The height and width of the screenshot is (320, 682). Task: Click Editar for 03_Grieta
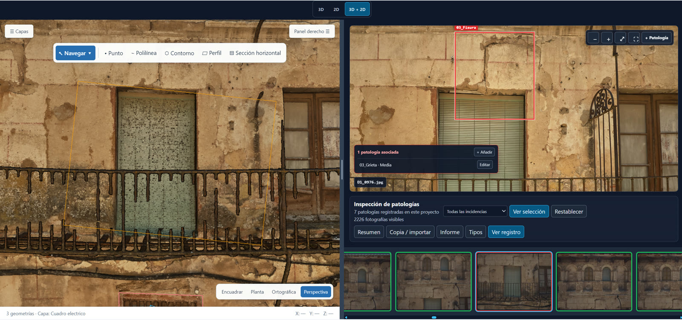485,165
